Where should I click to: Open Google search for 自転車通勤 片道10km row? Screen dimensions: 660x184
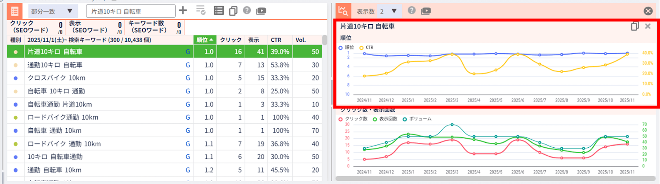(x=188, y=104)
